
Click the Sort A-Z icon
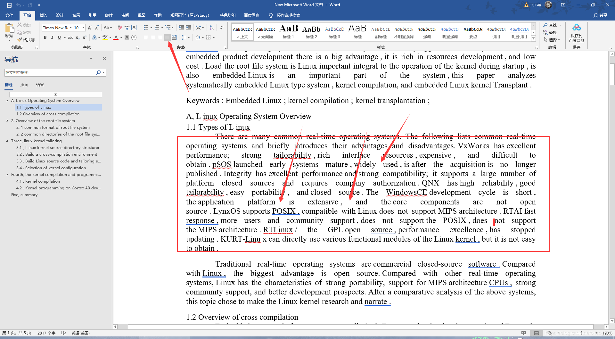click(212, 28)
